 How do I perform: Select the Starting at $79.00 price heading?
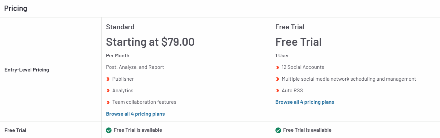click(x=150, y=42)
